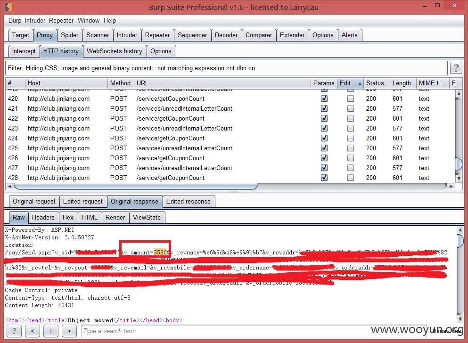Click the history table scroll left arrow

(x=9, y=187)
